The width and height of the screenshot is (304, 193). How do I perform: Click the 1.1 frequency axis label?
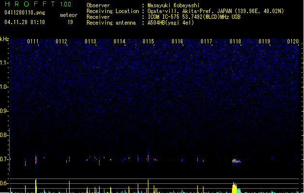pyautogui.click(x=4, y=63)
